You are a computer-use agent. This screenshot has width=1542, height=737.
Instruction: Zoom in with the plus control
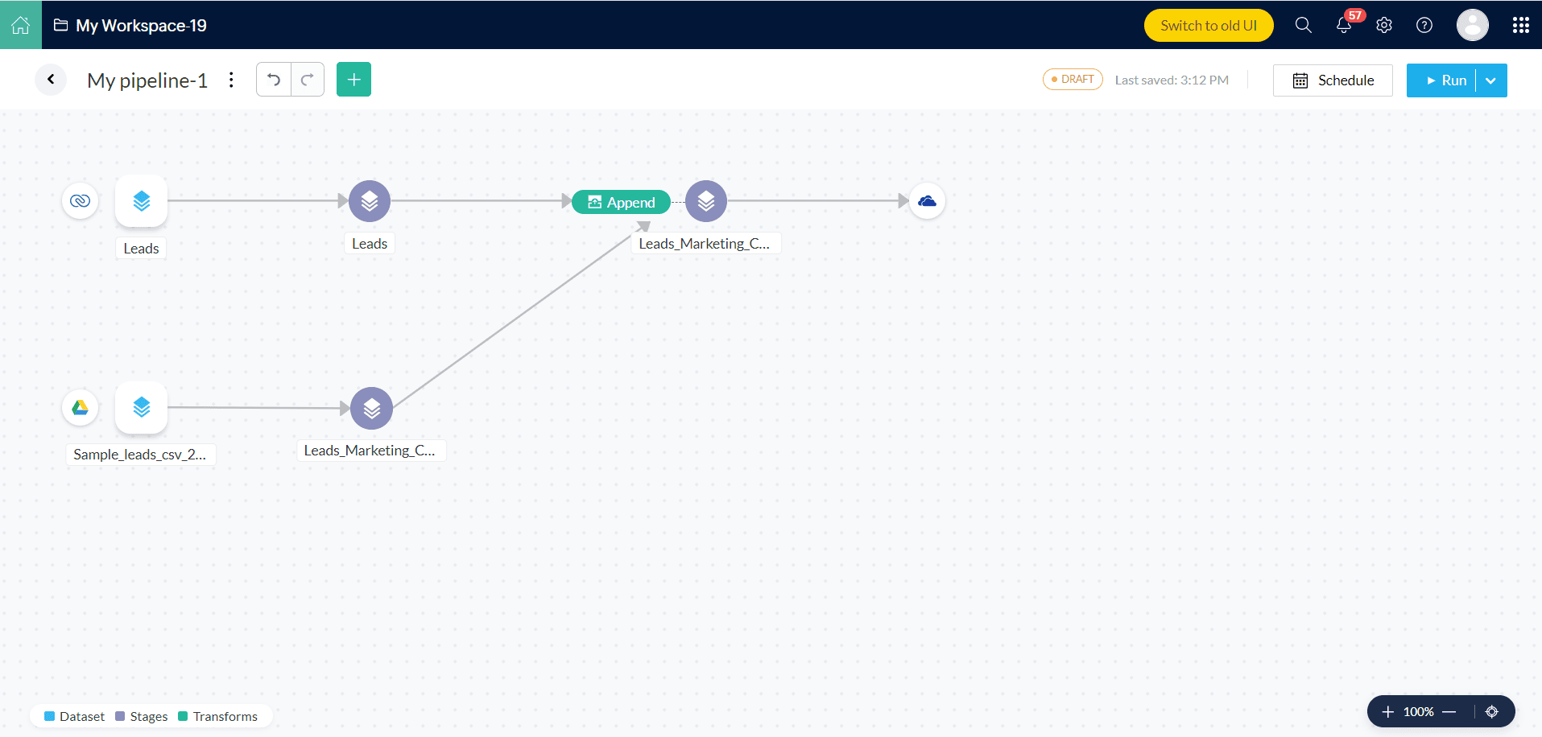[x=1387, y=712]
